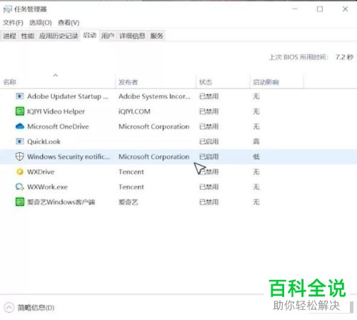Click the Task Manager title bar icon
Viewport: 357px width, 320px height.
[7, 9]
